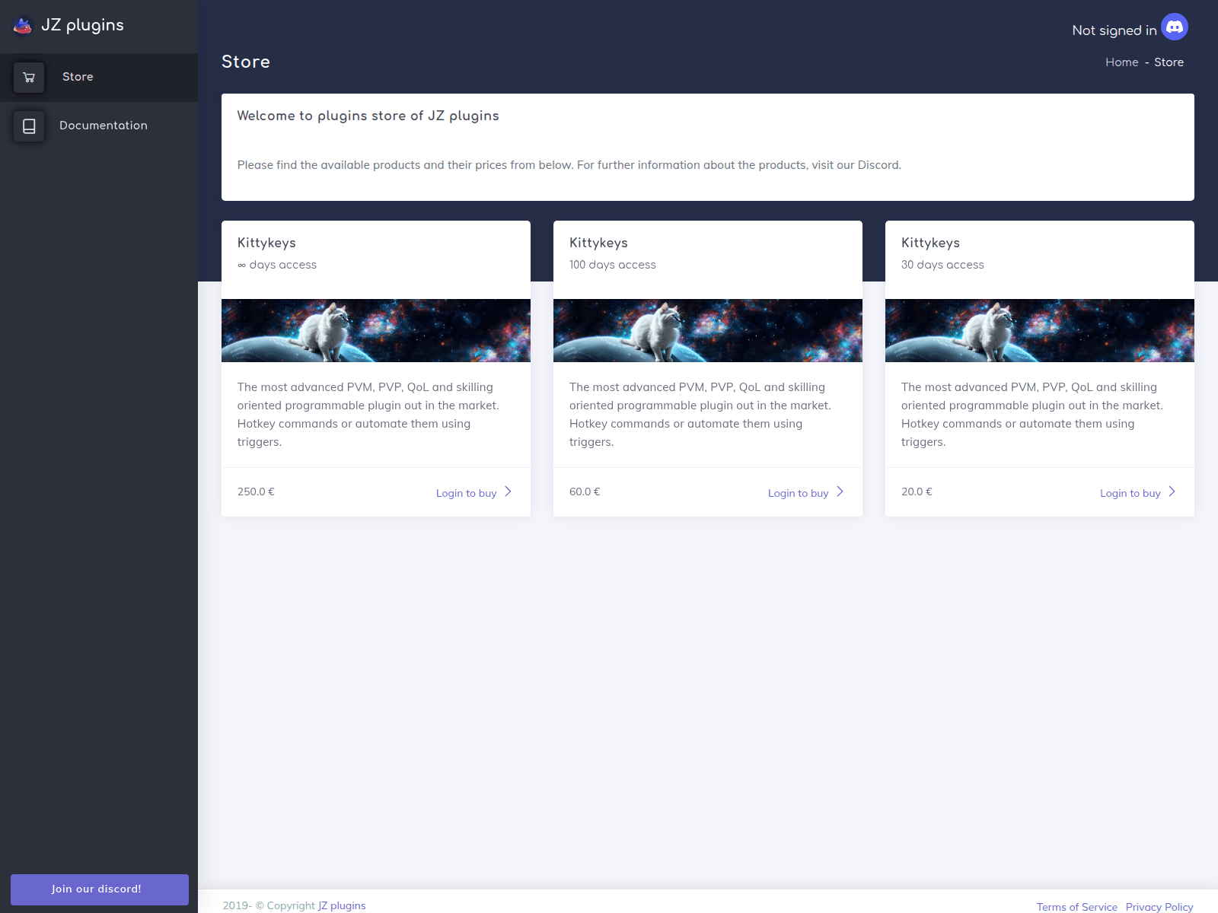Open the Terms of Service link
Image resolution: width=1218 pixels, height=913 pixels.
click(x=1076, y=907)
